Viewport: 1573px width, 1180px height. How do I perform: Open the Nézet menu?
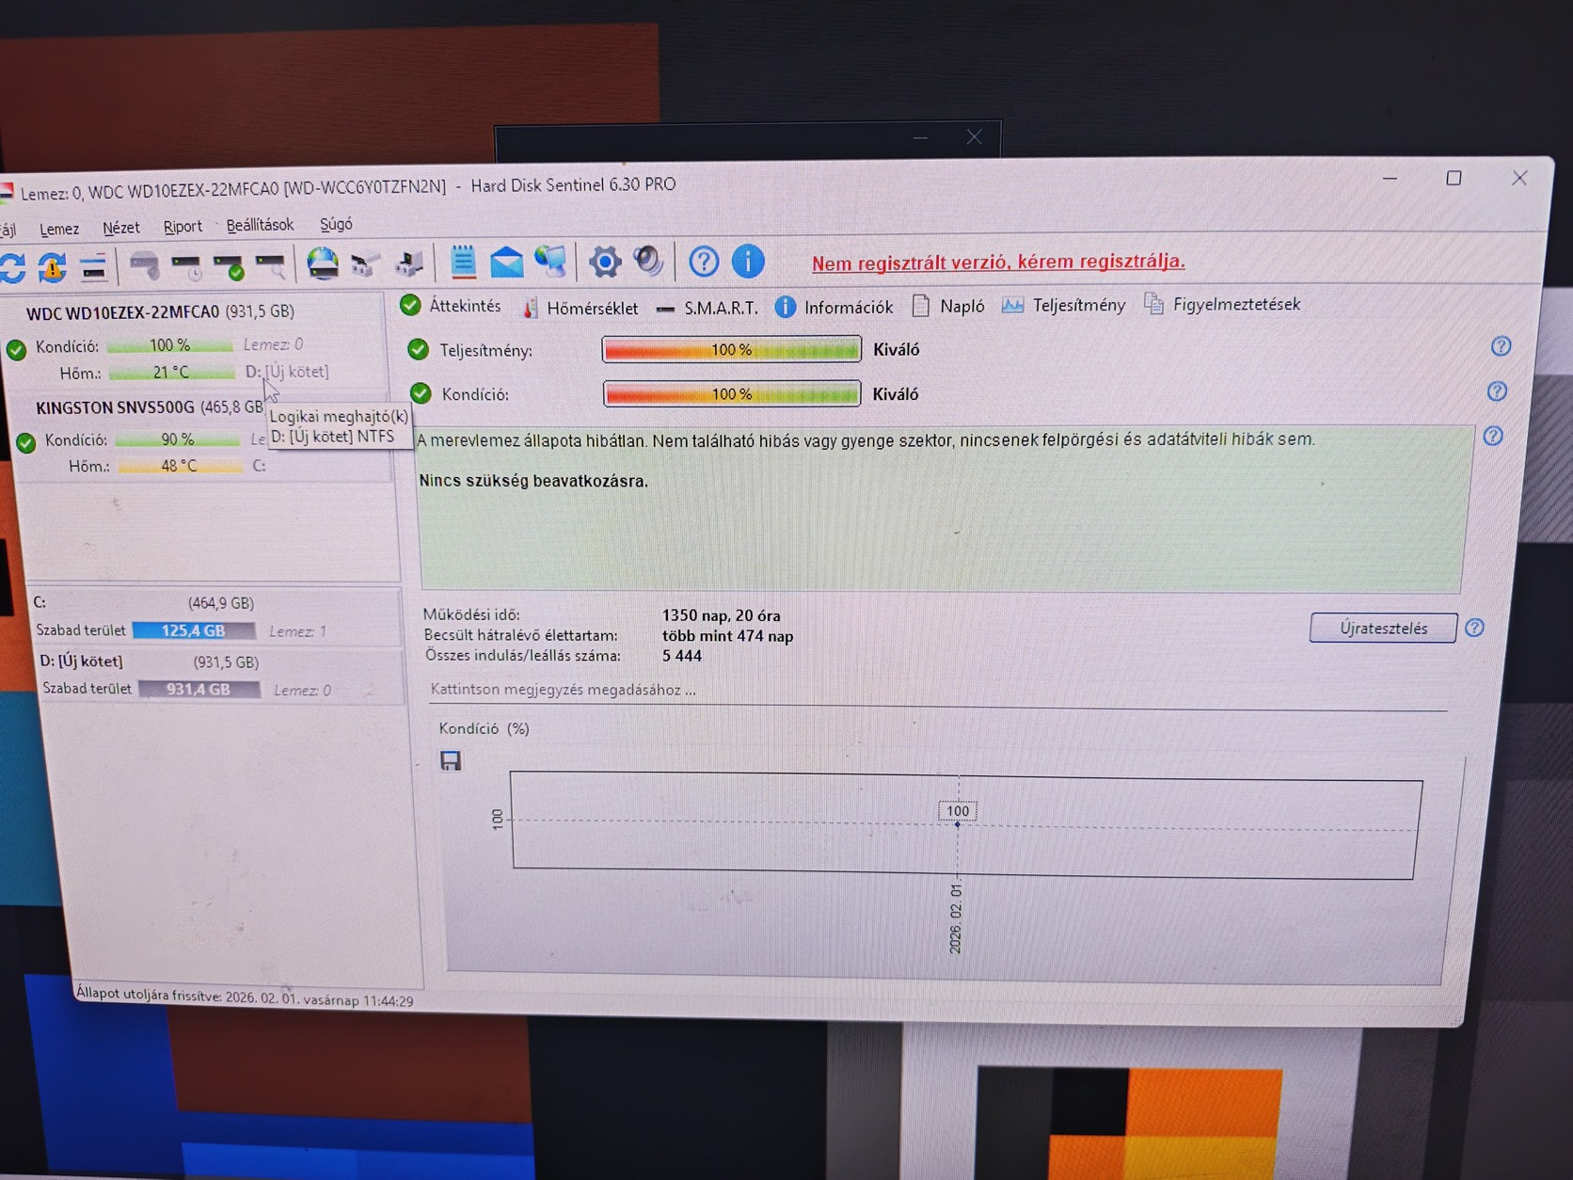click(x=121, y=228)
